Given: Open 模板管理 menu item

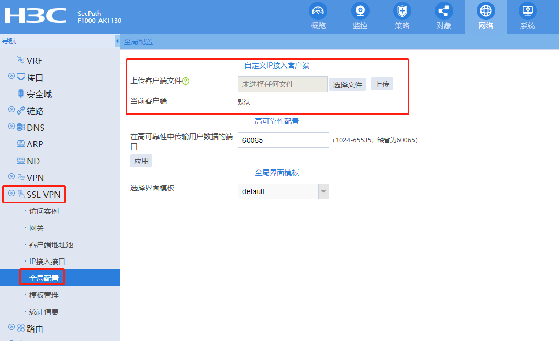Looking at the screenshot, I should pos(44,295).
